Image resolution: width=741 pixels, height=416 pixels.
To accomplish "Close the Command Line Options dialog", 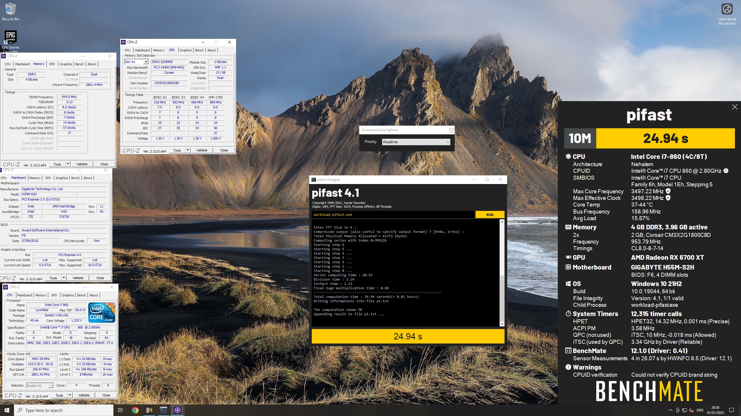I will coord(451,130).
